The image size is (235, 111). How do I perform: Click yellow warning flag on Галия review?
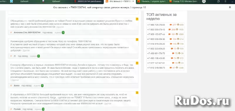point(137,93)
